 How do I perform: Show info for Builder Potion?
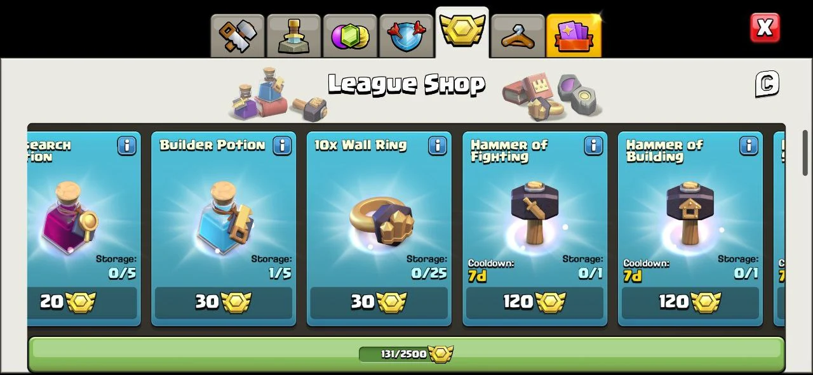[283, 145]
